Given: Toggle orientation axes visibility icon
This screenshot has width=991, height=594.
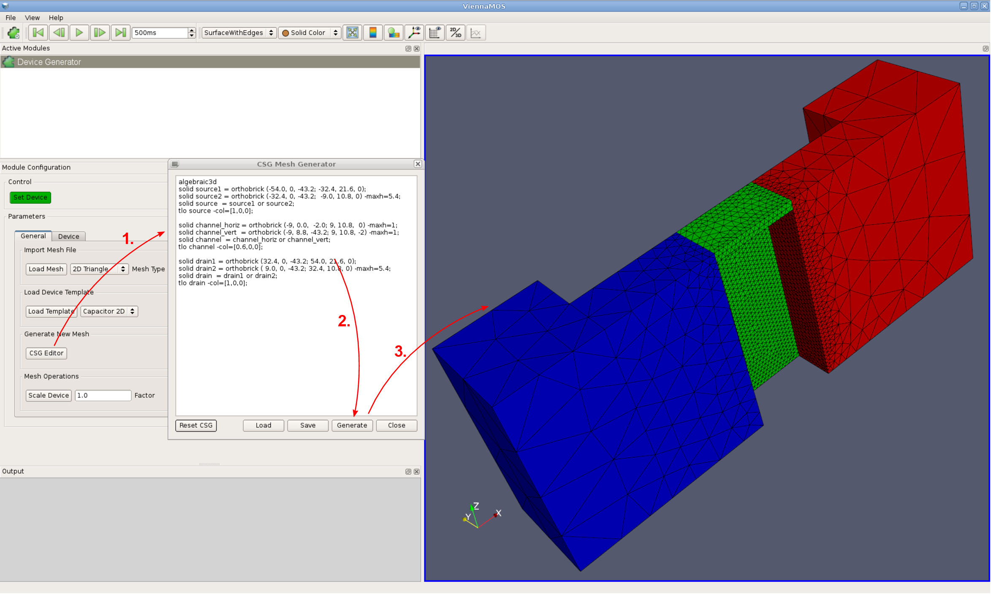Looking at the screenshot, I should 414,33.
